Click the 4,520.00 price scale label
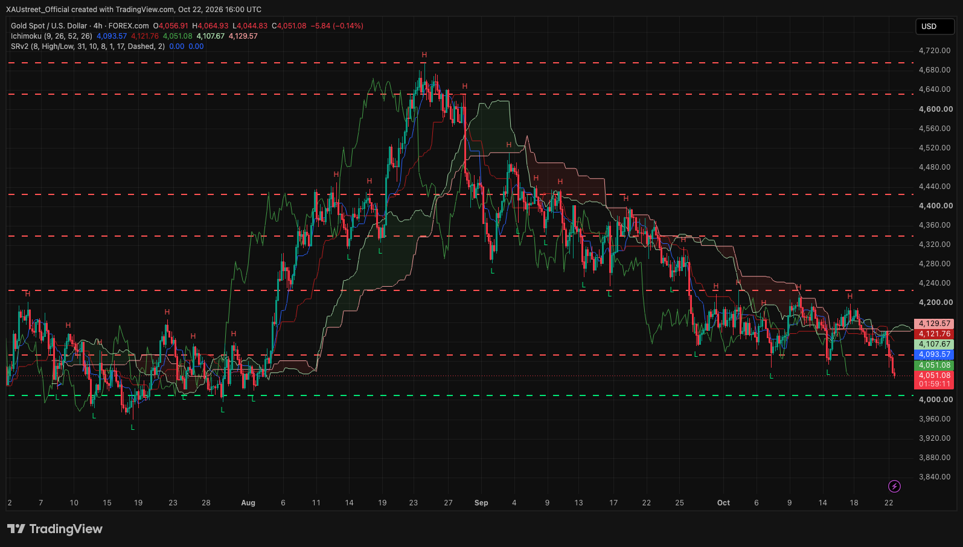Screen dimensions: 963x547 pyautogui.click(x=935, y=148)
